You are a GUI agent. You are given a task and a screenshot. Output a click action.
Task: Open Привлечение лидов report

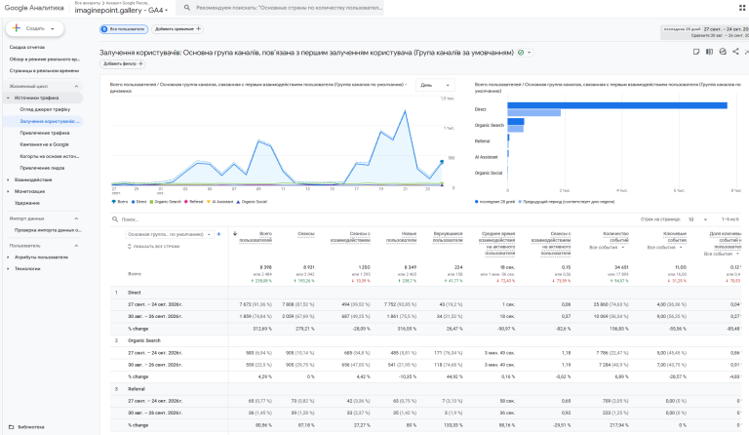point(42,168)
